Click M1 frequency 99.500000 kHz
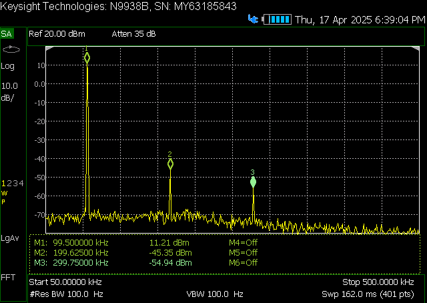Image resolution: width=427 pixels, height=303 pixels. tap(81, 242)
